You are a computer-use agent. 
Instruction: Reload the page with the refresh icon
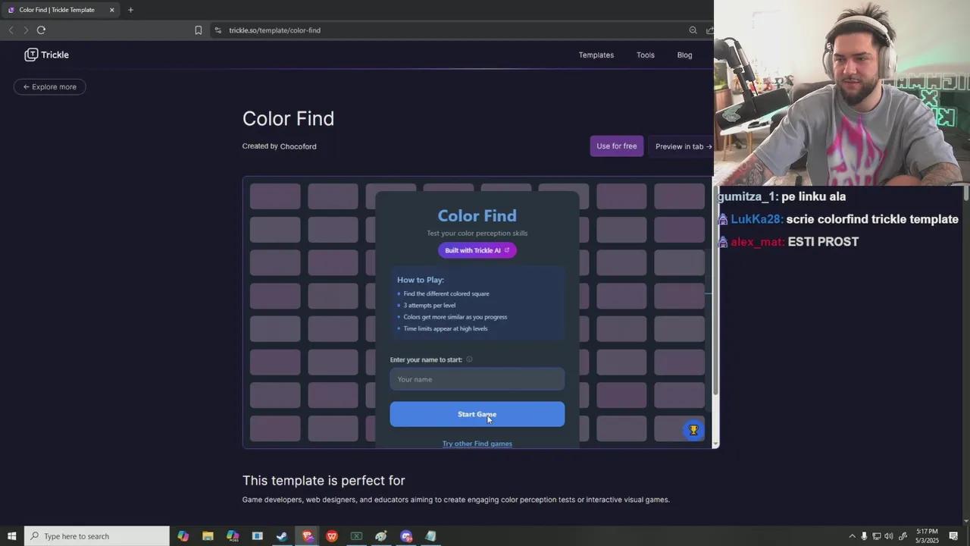pos(41,30)
